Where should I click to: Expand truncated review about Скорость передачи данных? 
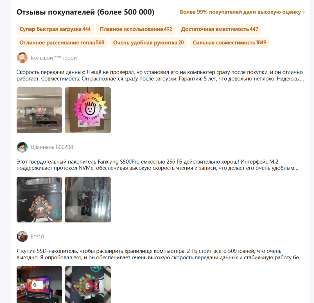point(160,75)
